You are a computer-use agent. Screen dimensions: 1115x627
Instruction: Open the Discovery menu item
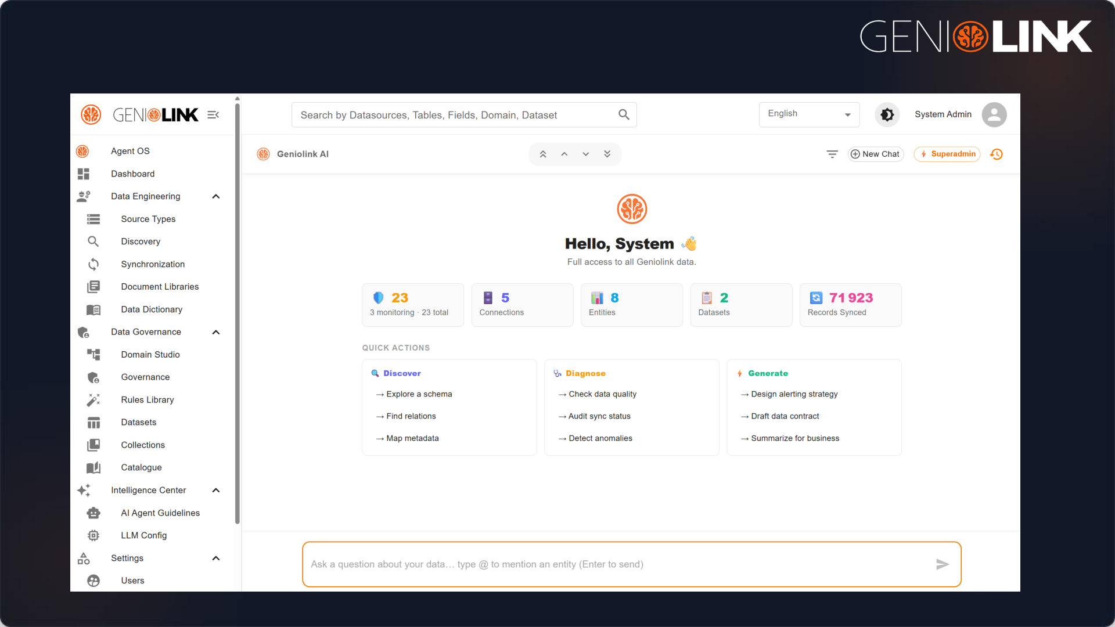[141, 242]
